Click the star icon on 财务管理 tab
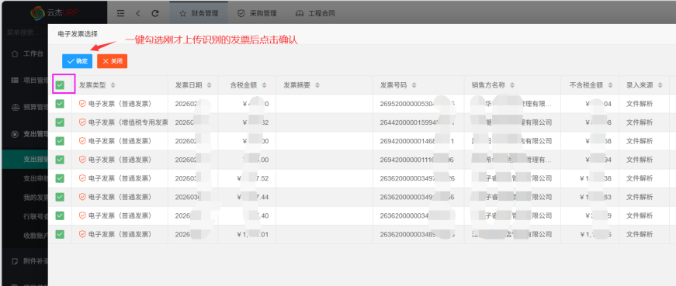Screen dimensions: 676x286 click(183, 13)
